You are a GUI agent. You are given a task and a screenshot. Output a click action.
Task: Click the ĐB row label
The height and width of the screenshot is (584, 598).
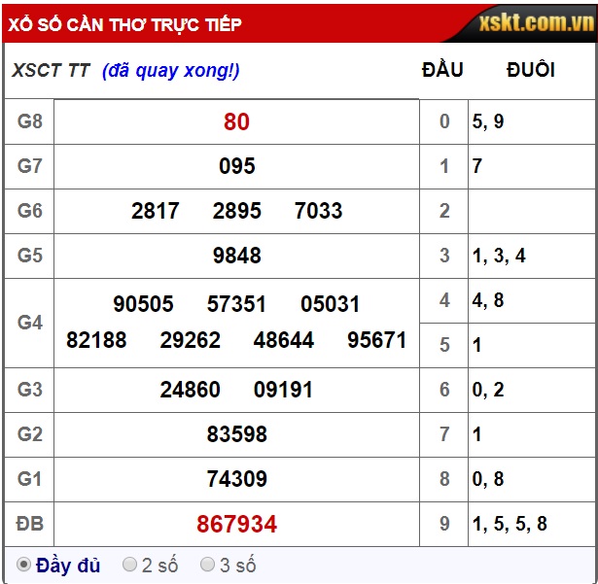tap(29, 524)
